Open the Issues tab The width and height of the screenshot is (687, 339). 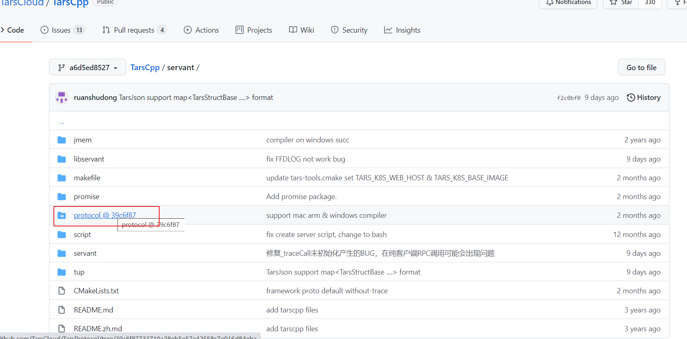tap(63, 30)
